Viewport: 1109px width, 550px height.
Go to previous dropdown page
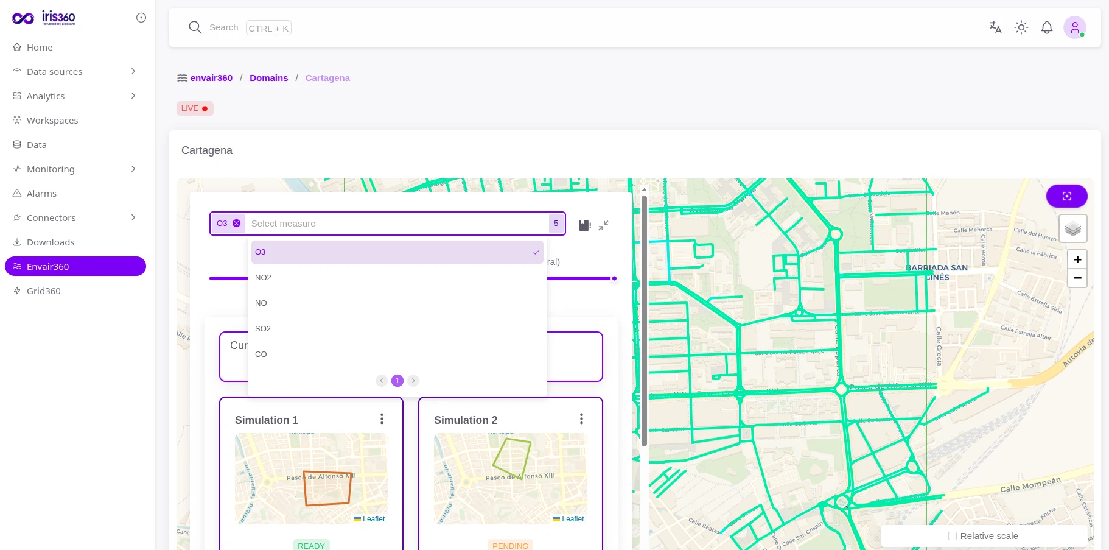tap(382, 381)
